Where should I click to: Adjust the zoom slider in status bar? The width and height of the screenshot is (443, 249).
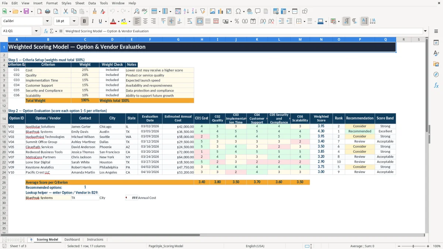tap(413, 246)
